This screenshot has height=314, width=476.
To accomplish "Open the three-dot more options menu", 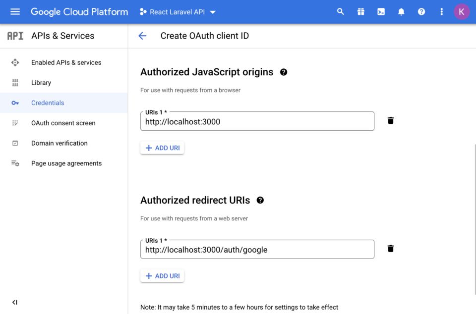I will pos(441,11).
